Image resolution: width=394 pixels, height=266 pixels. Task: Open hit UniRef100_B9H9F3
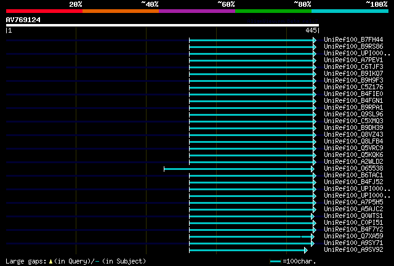click(x=353, y=81)
